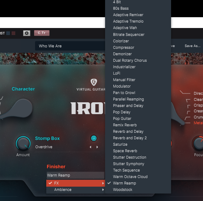The height and width of the screenshot is (201, 203).
Task: Click the Who We Are preset field
Action: [x=70, y=46]
